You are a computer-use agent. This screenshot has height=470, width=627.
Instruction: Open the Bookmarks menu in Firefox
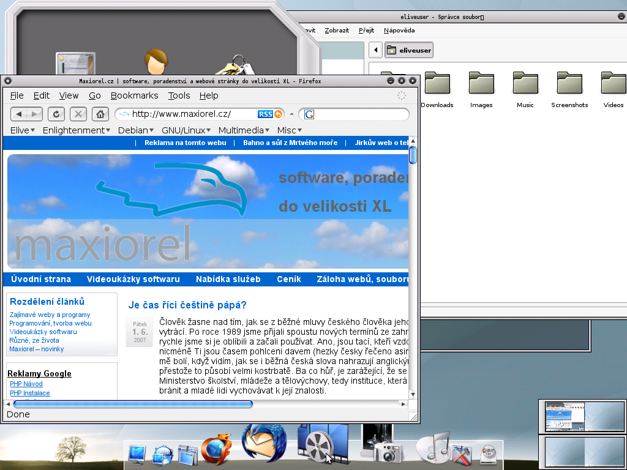pos(134,95)
